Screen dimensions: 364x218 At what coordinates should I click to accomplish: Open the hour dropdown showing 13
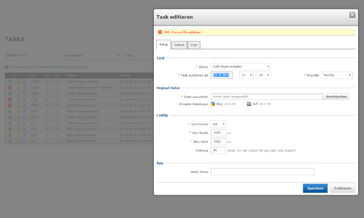[x=248, y=75]
